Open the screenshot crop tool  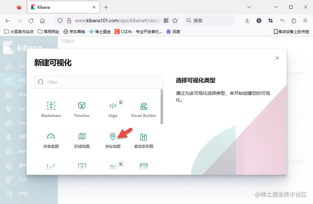pos(271,21)
